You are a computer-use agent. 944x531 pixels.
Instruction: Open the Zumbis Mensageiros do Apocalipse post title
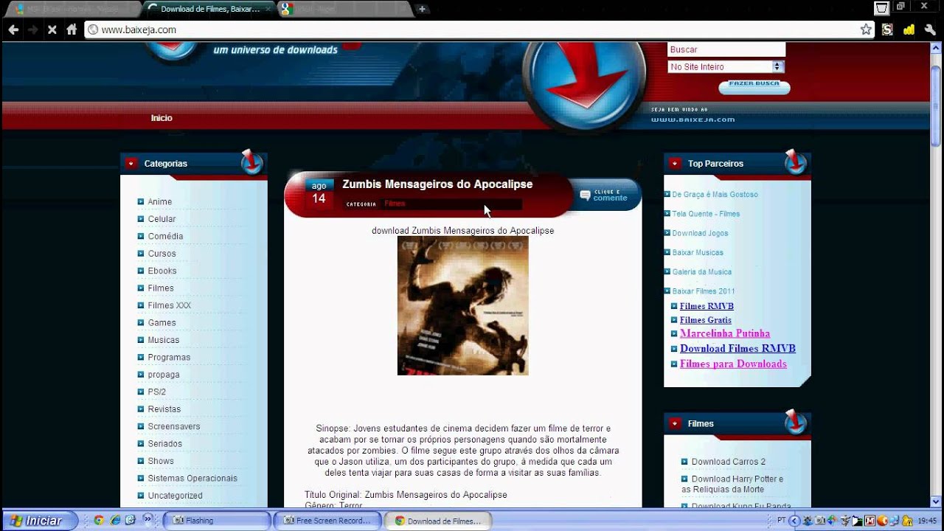tap(437, 184)
